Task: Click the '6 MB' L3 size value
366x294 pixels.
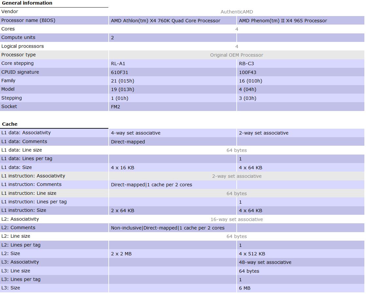Action: coord(245,288)
